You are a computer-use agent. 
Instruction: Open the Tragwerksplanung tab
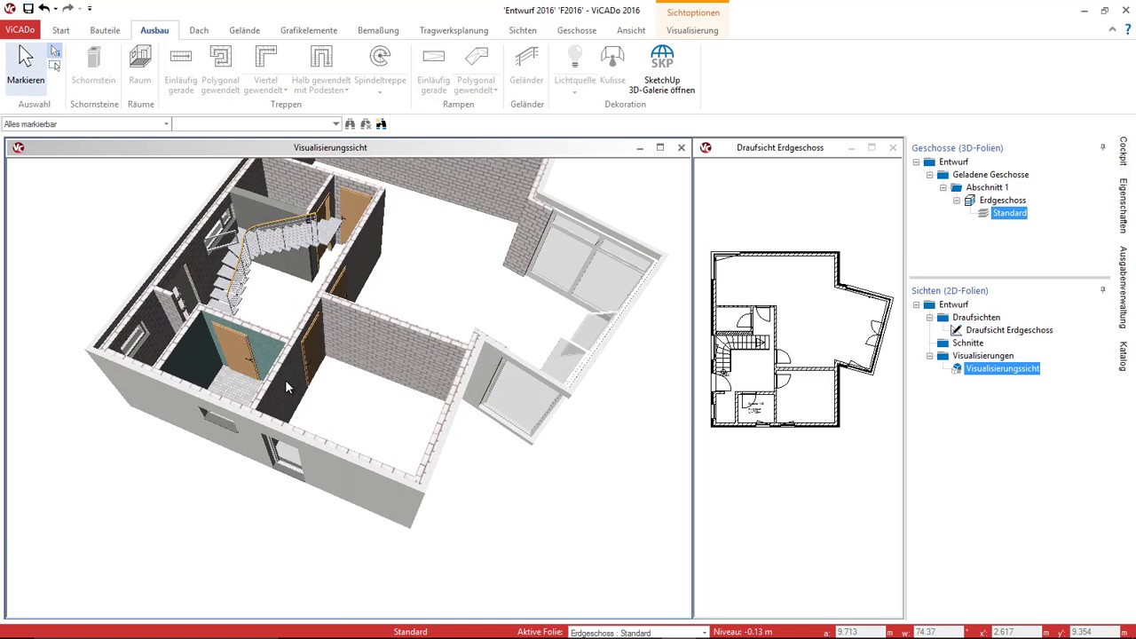(x=454, y=30)
